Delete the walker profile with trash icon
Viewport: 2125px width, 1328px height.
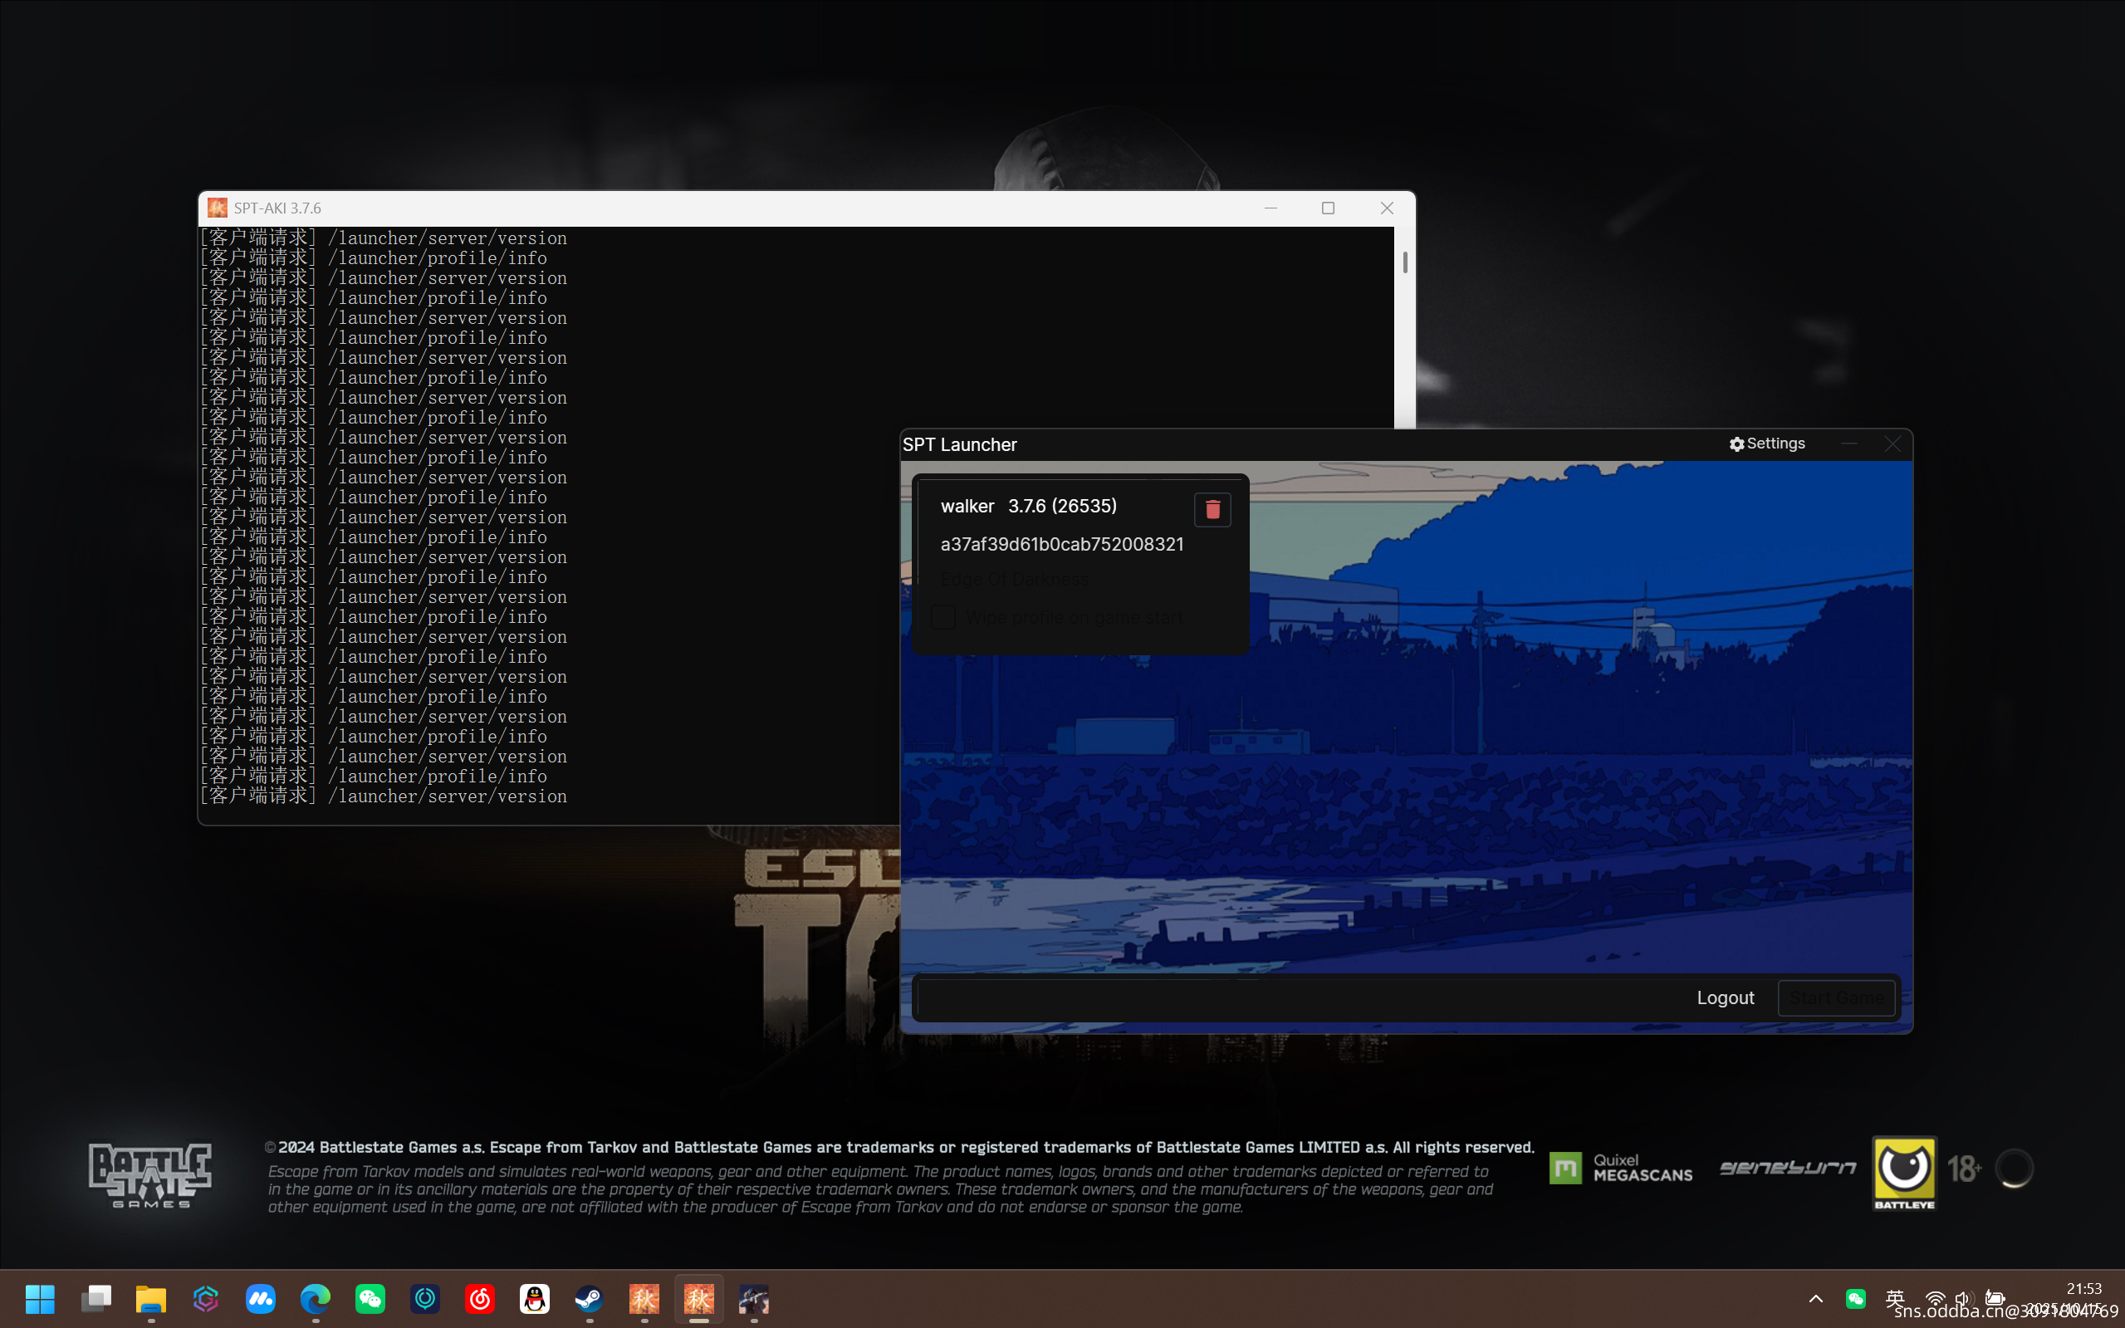[1212, 509]
